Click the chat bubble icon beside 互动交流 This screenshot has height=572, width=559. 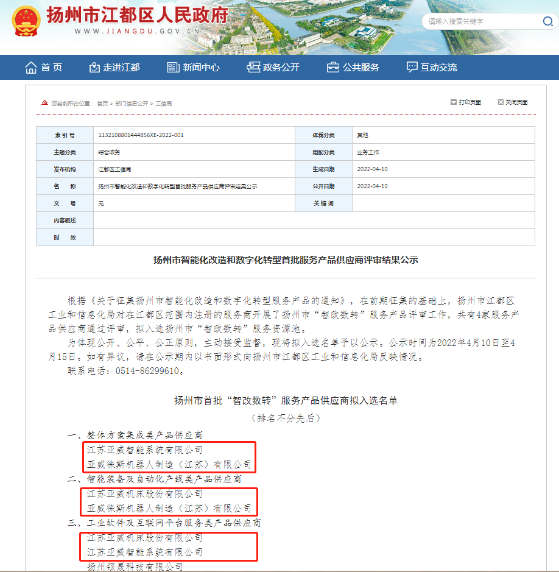(x=412, y=68)
